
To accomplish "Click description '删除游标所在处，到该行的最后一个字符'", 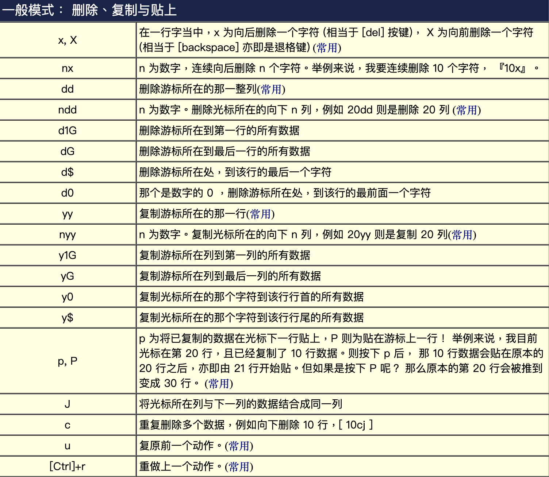I will [235, 172].
